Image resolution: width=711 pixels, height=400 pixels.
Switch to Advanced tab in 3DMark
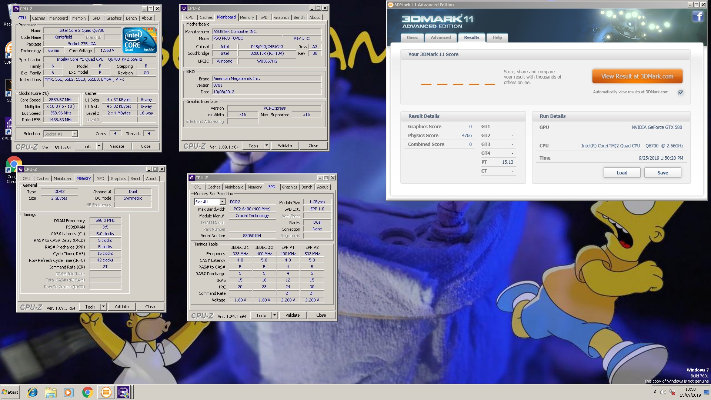[x=441, y=37]
